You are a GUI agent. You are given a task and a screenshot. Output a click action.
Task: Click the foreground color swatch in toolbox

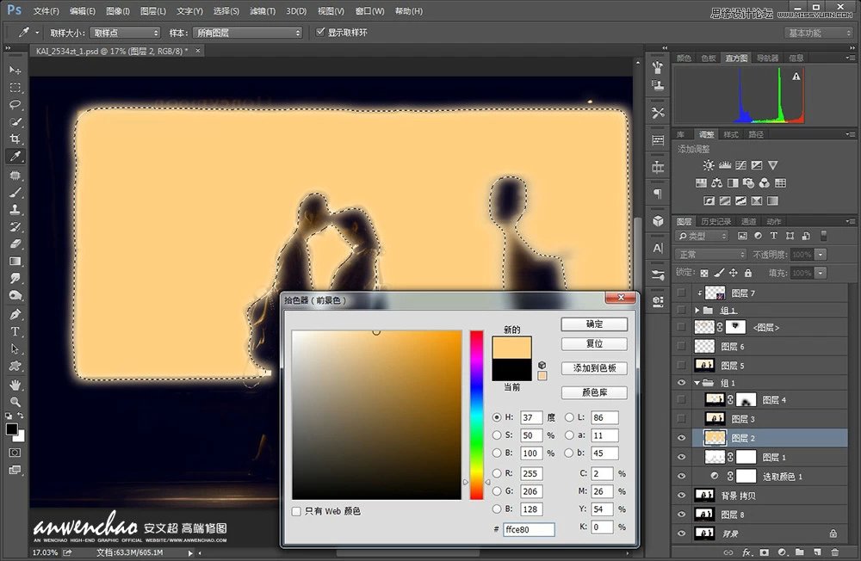pyautogui.click(x=11, y=429)
